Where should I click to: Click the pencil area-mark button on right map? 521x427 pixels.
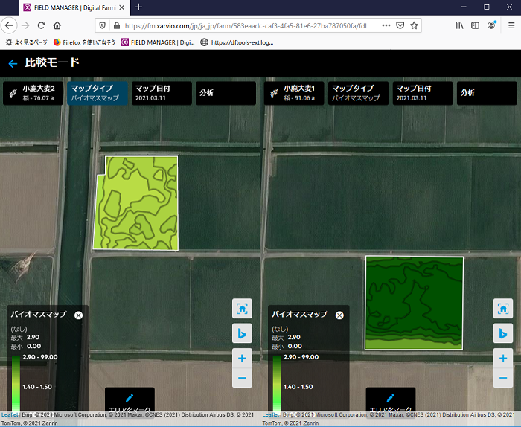click(390, 399)
